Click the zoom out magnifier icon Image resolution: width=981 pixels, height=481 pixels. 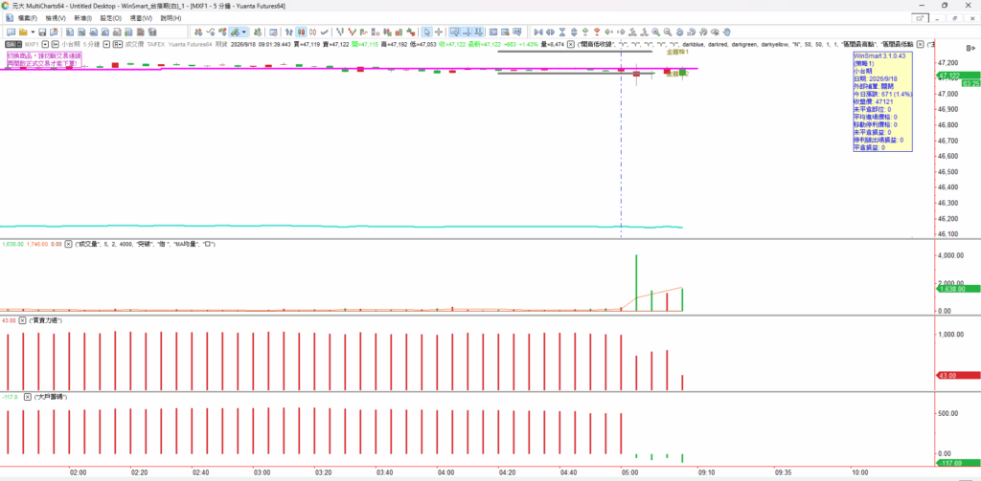(667, 32)
